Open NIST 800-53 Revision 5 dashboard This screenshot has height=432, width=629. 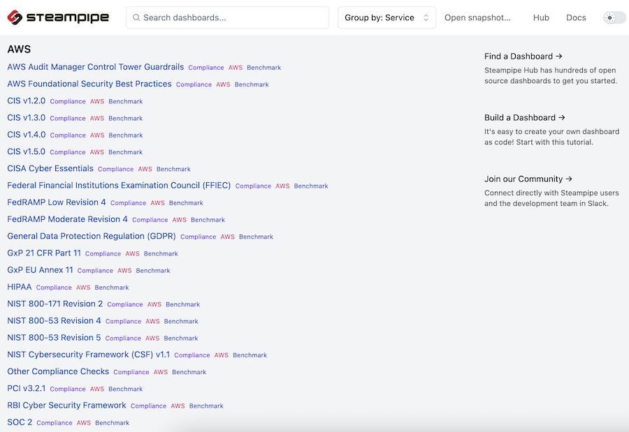pyautogui.click(x=54, y=337)
